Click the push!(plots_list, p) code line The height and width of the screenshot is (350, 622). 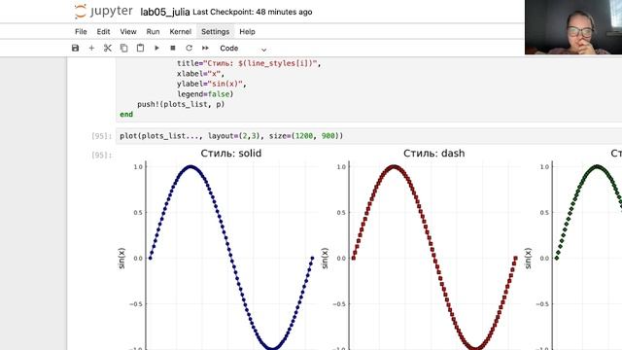pyautogui.click(x=181, y=104)
